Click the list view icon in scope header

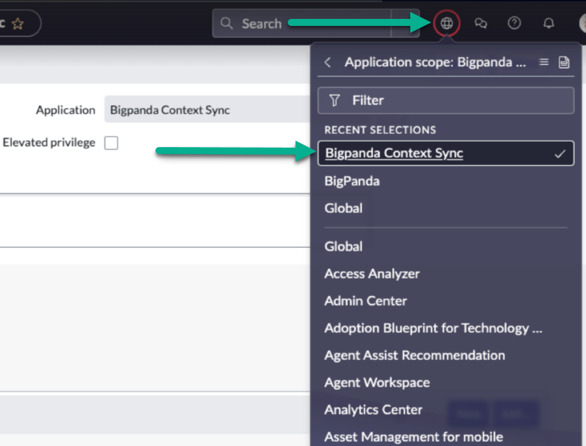click(543, 62)
